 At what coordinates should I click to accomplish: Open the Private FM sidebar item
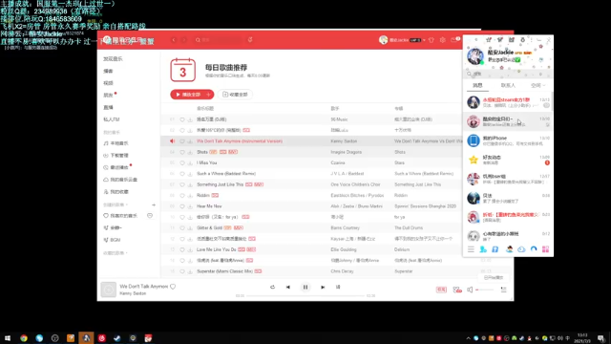112,119
